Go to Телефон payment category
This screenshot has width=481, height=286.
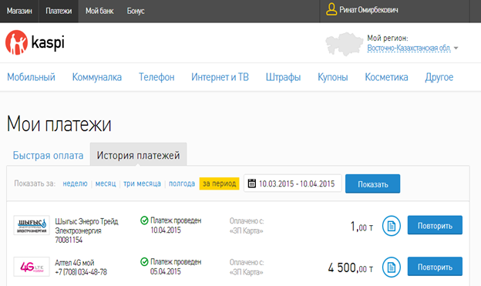pos(156,77)
